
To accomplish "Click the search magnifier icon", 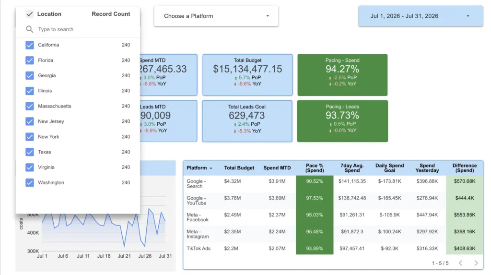I will (x=29, y=29).
